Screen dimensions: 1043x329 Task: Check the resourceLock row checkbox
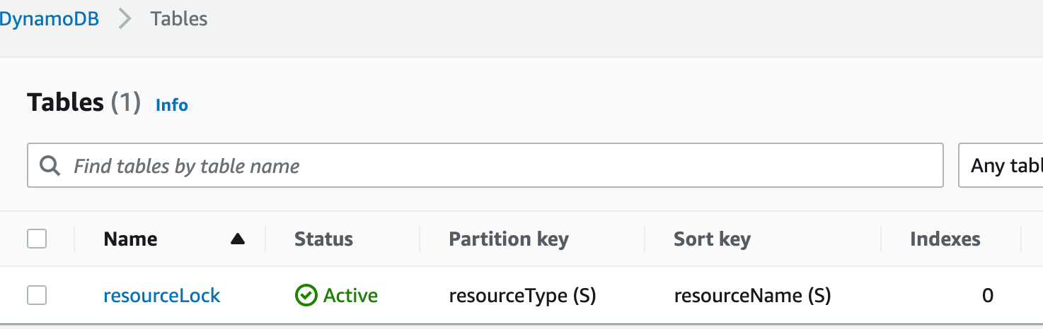click(x=37, y=295)
